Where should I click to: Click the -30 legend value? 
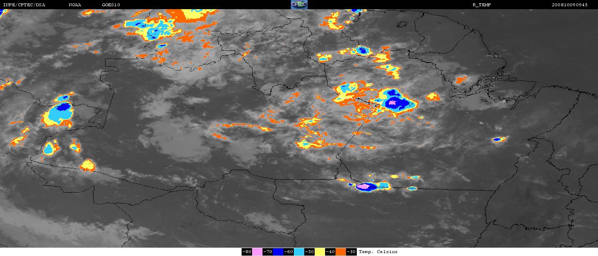tap(351, 252)
